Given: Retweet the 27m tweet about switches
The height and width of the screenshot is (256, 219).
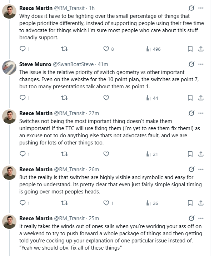Looking at the screenshot, I should [64, 154].
